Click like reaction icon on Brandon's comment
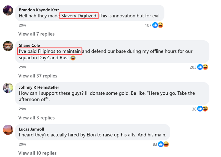The image size is (221, 157). 155,25
